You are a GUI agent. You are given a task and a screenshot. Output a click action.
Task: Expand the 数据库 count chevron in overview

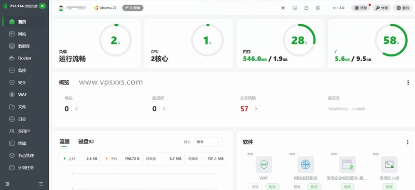click(x=164, y=109)
